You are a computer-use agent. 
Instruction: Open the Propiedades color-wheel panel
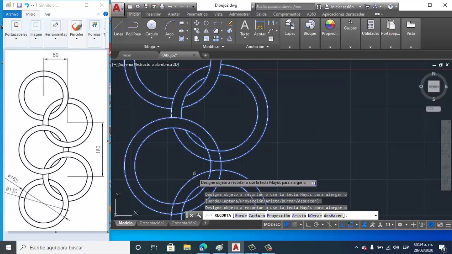point(330,28)
